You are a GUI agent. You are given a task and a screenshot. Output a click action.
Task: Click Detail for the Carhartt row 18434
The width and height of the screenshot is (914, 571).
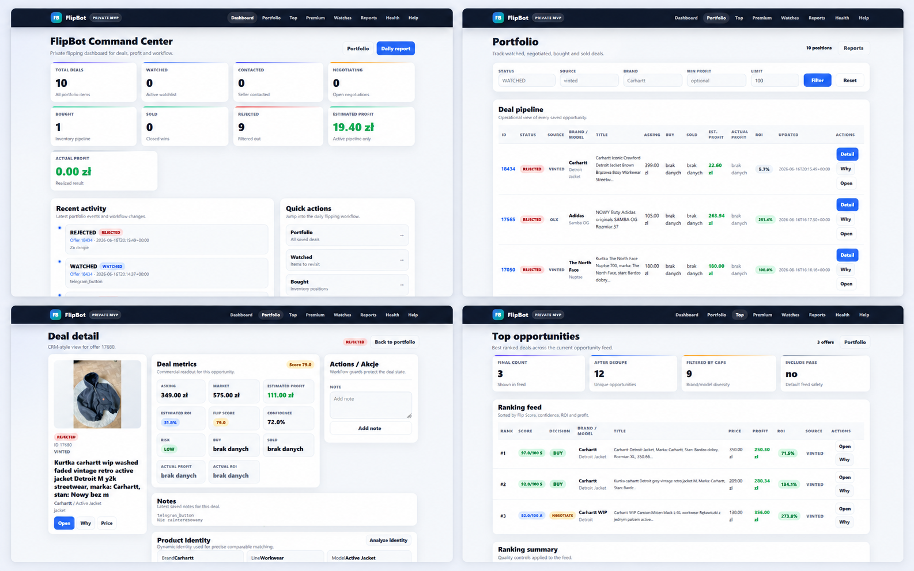click(x=847, y=154)
